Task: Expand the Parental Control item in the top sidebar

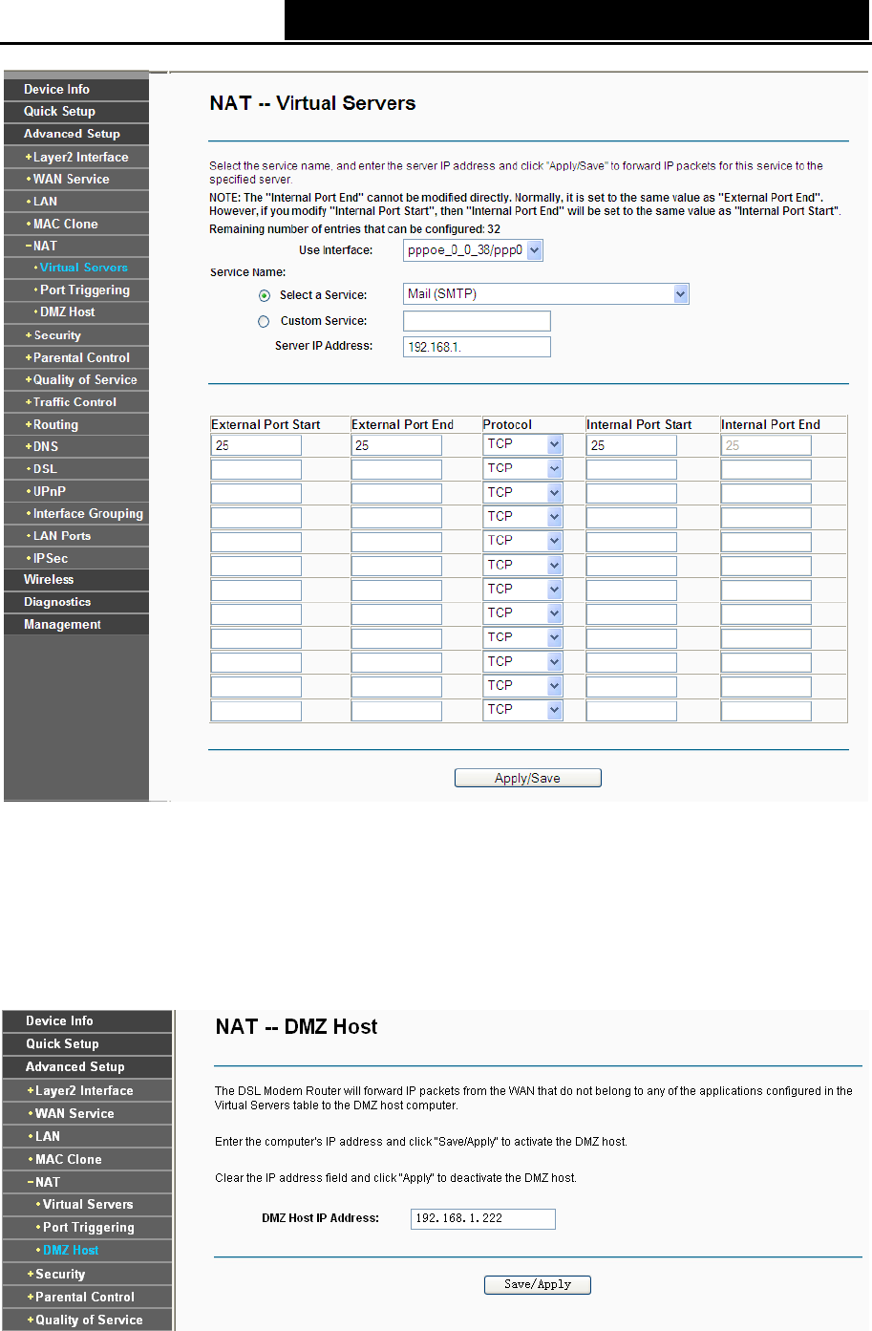Action: tap(81, 357)
